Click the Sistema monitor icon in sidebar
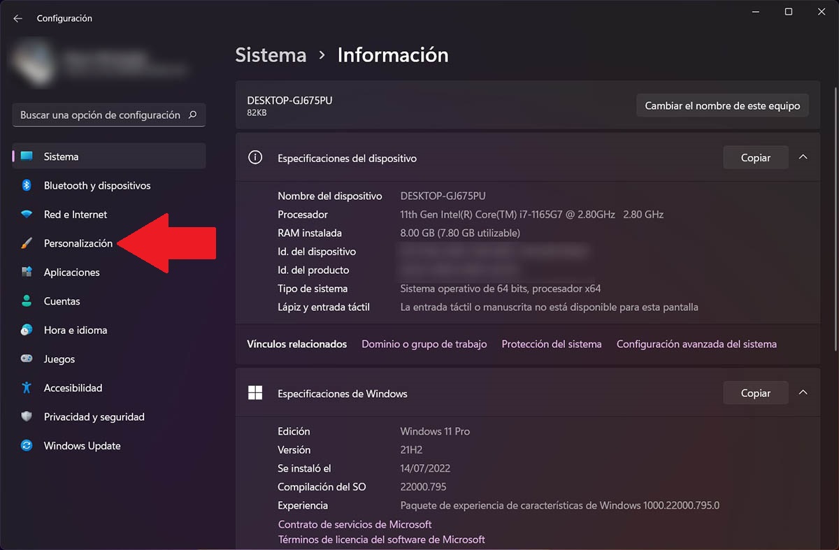The image size is (839, 550). (x=27, y=157)
